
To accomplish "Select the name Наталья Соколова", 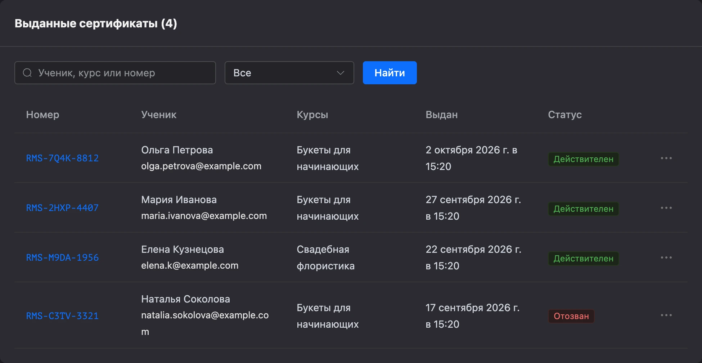I will 185,299.
